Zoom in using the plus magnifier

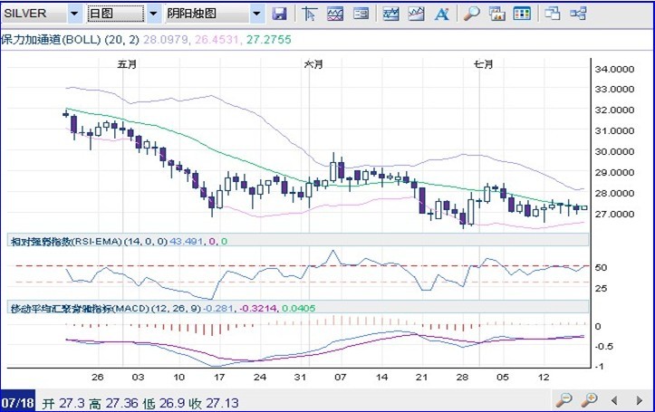(589, 399)
